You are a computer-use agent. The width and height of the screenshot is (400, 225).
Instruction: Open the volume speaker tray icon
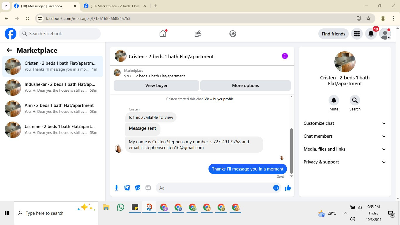(x=353, y=219)
